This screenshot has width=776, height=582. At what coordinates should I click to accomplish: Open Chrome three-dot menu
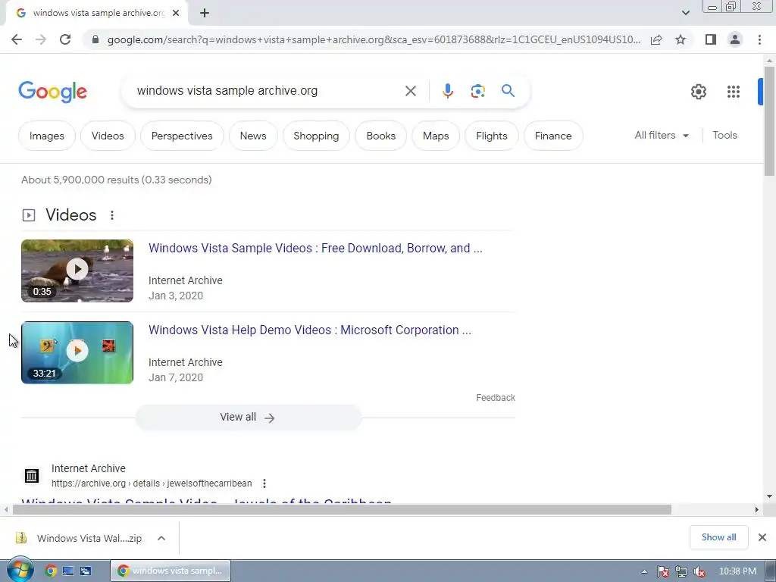tap(759, 39)
